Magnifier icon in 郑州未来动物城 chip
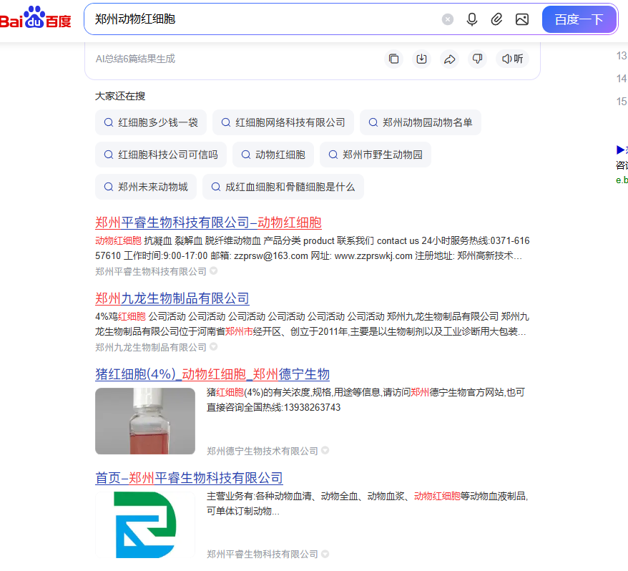The image size is (628, 571). tap(109, 186)
